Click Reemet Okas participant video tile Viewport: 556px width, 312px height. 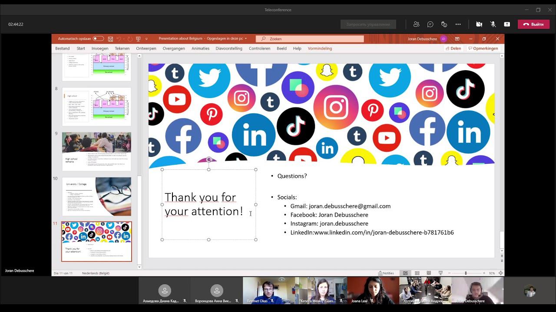269,290
